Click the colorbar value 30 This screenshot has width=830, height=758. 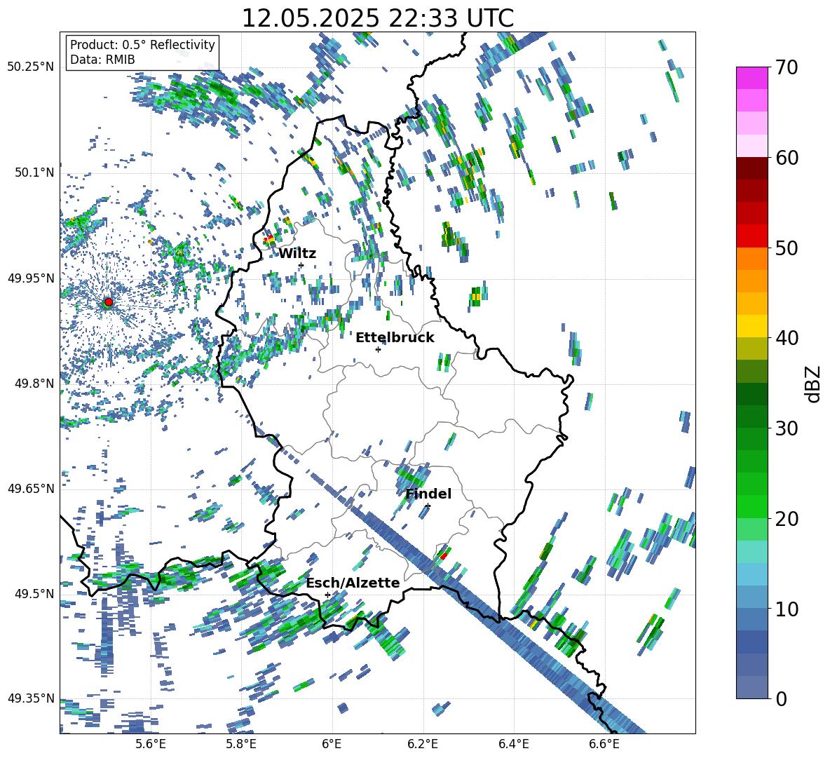[787, 428]
